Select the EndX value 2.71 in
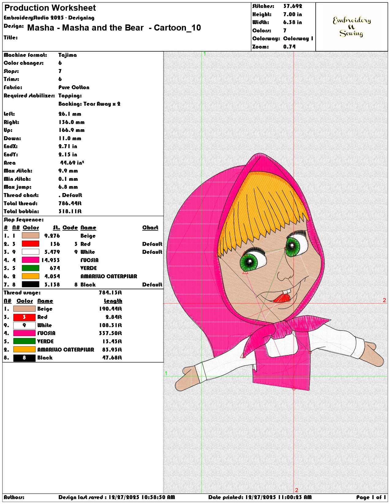Viewport: 390px width, 504px height. point(68,146)
